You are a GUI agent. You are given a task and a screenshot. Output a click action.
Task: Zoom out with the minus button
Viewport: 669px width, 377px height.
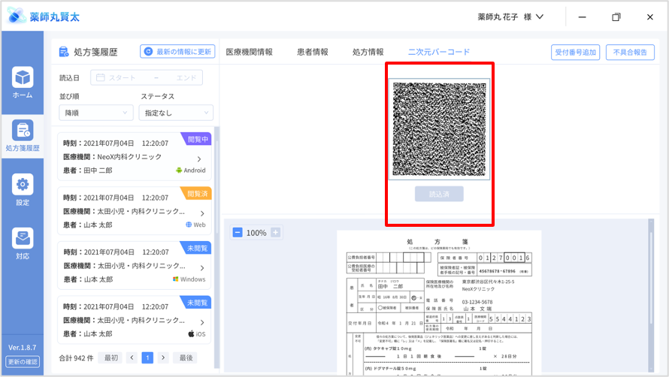point(238,232)
